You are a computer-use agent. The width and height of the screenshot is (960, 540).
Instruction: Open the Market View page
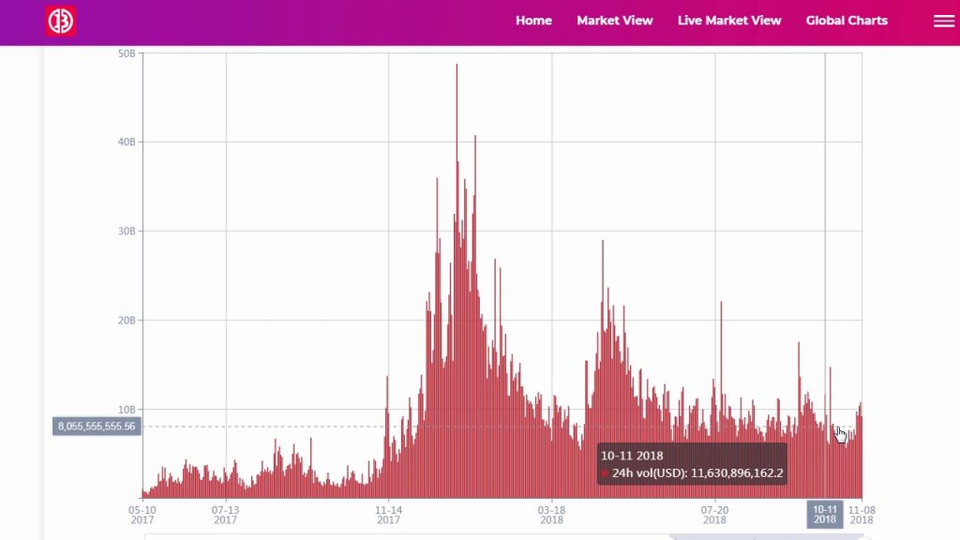[614, 21]
